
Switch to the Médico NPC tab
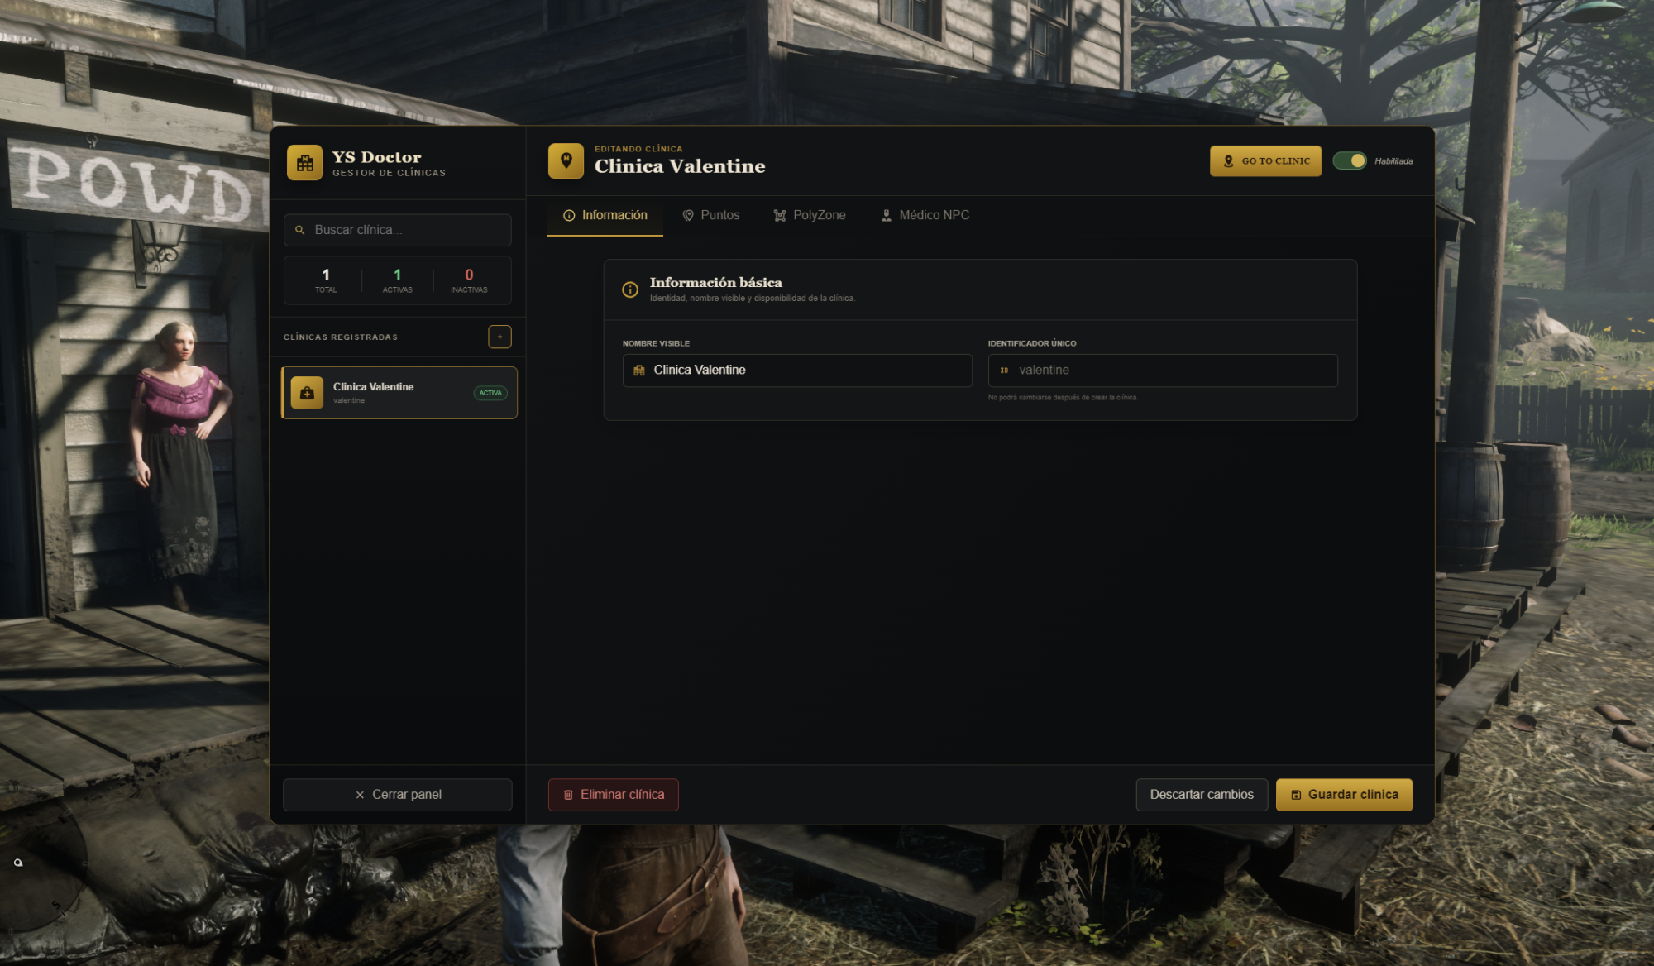point(925,215)
